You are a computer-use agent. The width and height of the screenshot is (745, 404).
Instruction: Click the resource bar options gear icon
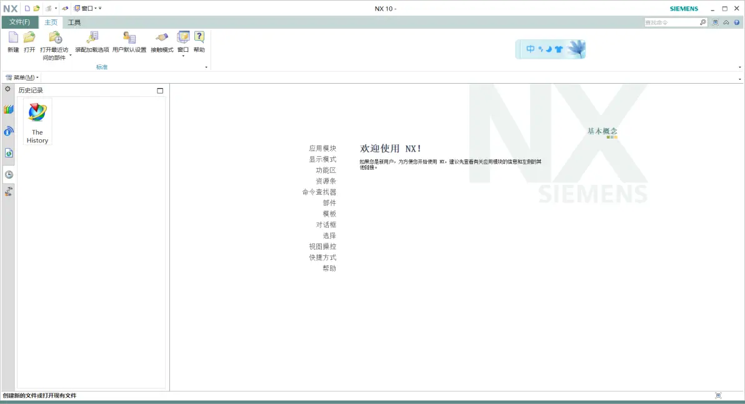[7, 89]
